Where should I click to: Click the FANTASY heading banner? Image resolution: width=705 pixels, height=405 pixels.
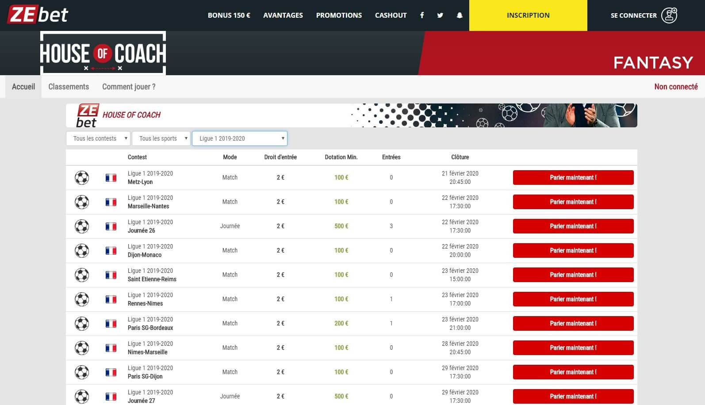(x=653, y=63)
